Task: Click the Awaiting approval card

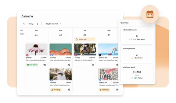Action: (x=137, y=54)
